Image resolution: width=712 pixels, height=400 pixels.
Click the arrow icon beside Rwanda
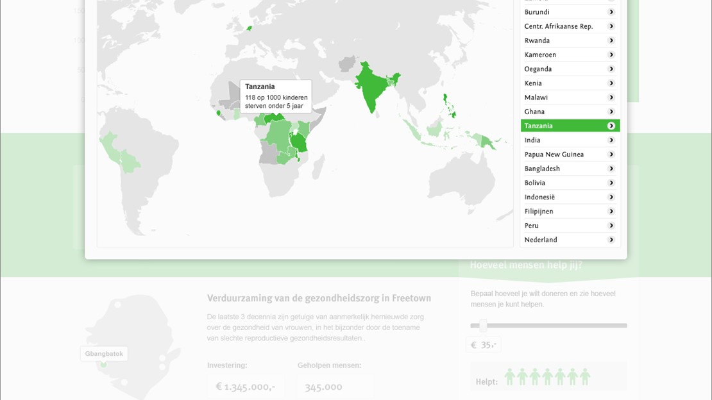611,40
